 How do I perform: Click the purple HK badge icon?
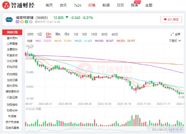[17, 22]
